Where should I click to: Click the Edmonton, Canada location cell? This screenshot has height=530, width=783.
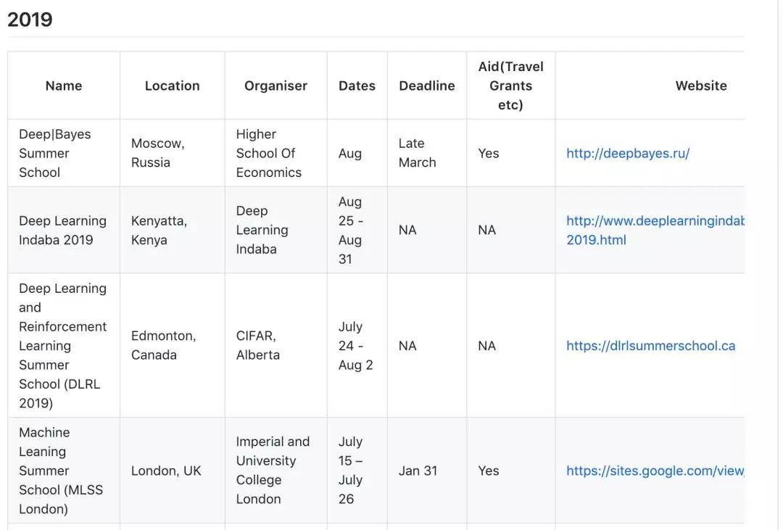[163, 345]
